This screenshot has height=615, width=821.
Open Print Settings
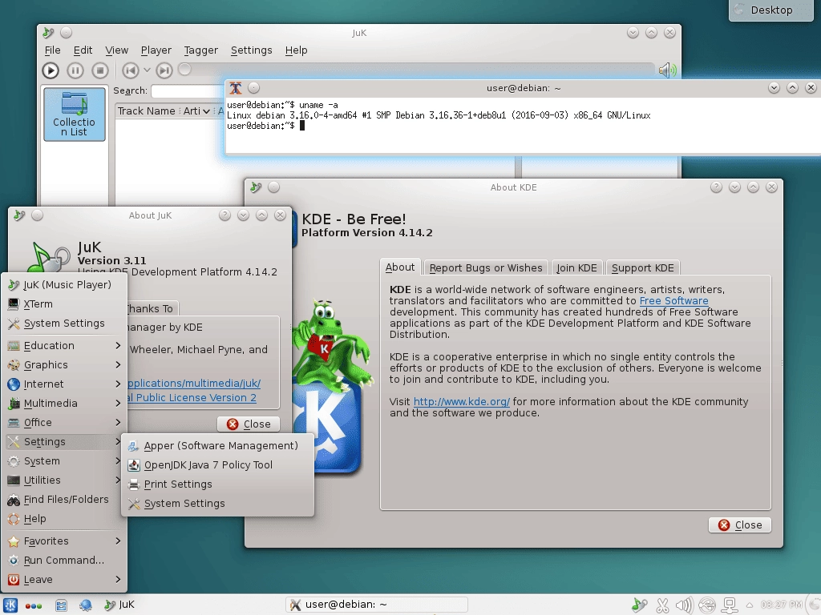point(218,484)
